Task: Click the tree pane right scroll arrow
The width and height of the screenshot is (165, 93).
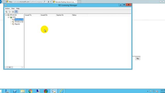Action: [x=22, y=67]
